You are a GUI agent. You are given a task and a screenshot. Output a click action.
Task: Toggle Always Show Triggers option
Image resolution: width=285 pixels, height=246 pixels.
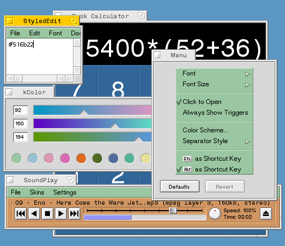click(x=215, y=113)
